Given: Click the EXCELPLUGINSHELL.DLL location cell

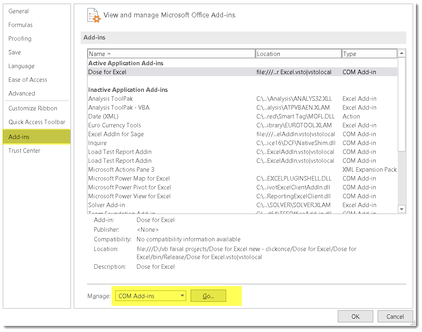Looking at the screenshot, I should (294, 178).
